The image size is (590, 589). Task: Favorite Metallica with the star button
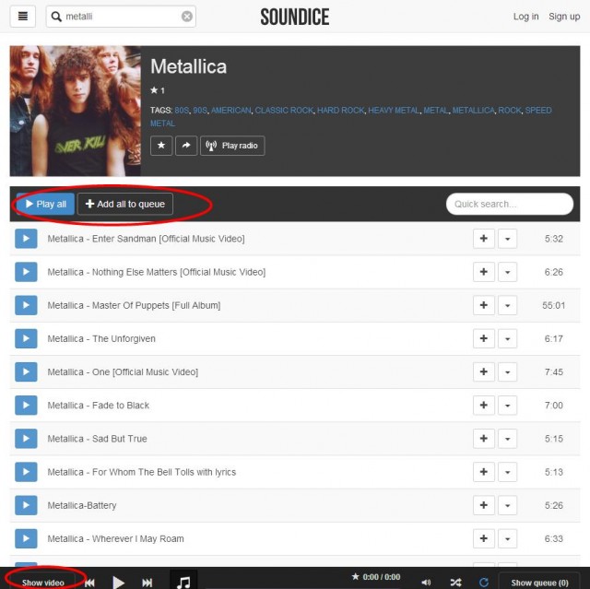(x=161, y=146)
